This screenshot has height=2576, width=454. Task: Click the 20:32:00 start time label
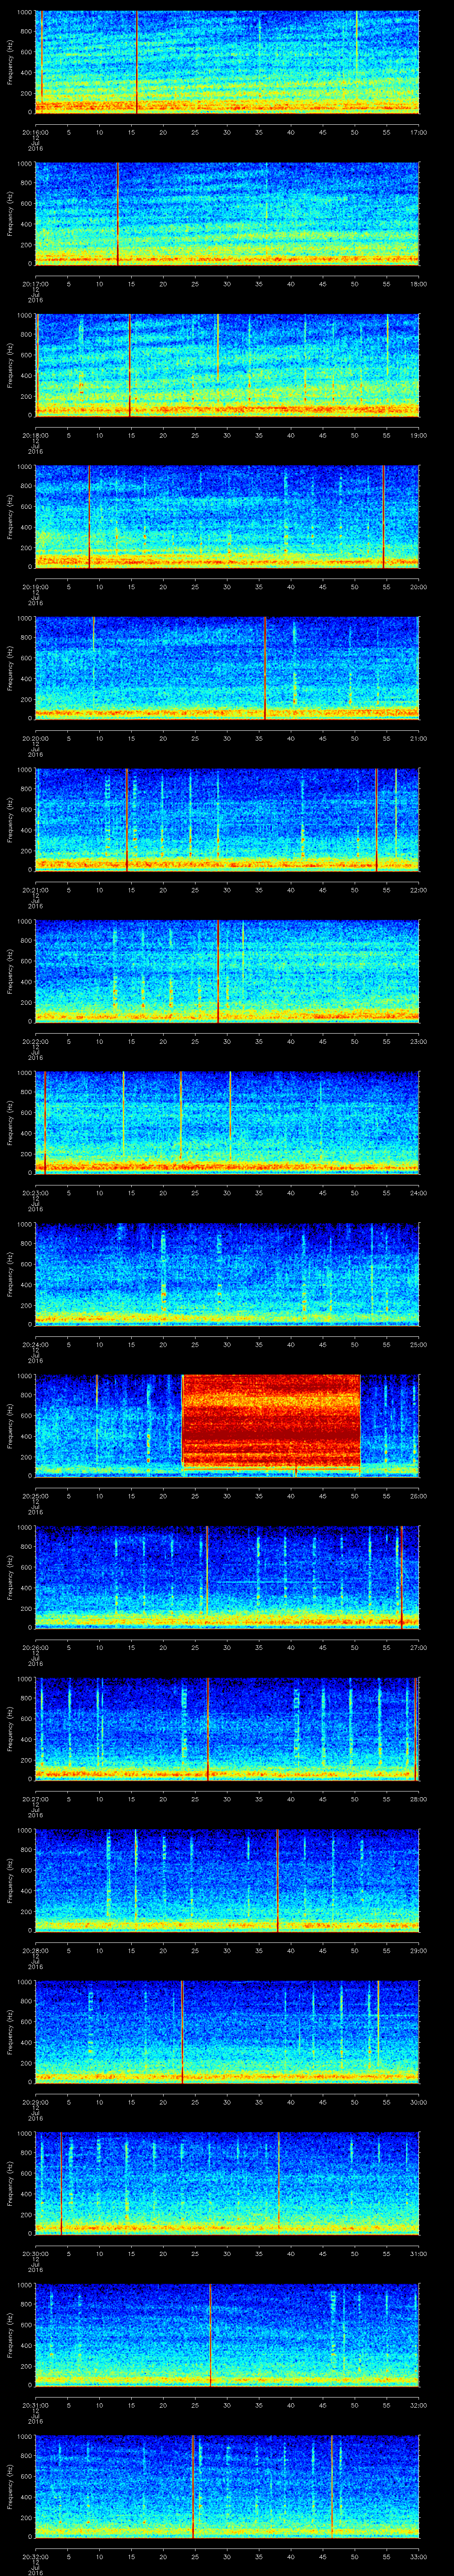coord(36,2556)
